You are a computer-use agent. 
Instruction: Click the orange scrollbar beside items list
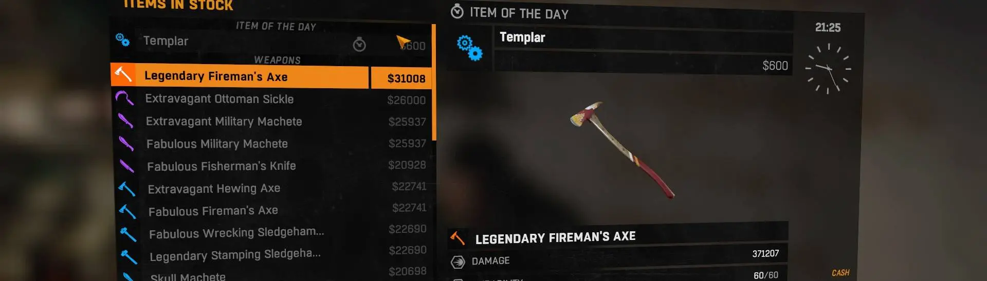pyautogui.click(x=434, y=82)
